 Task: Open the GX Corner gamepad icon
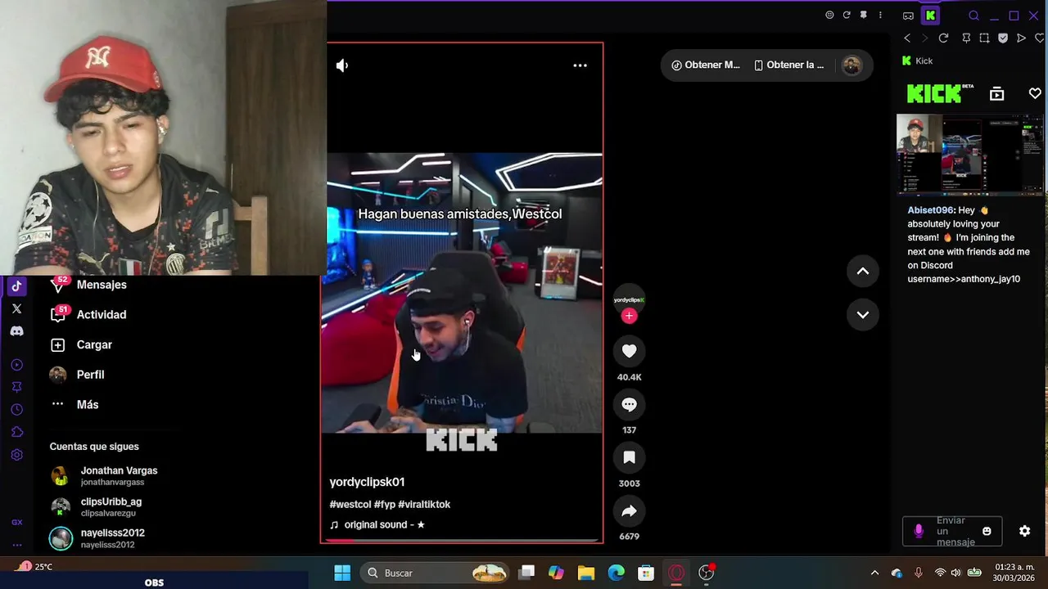pyautogui.click(x=908, y=16)
